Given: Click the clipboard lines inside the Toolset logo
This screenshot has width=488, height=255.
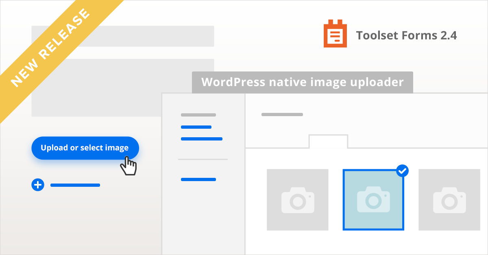Looking at the screenshot, I should 335,36.
